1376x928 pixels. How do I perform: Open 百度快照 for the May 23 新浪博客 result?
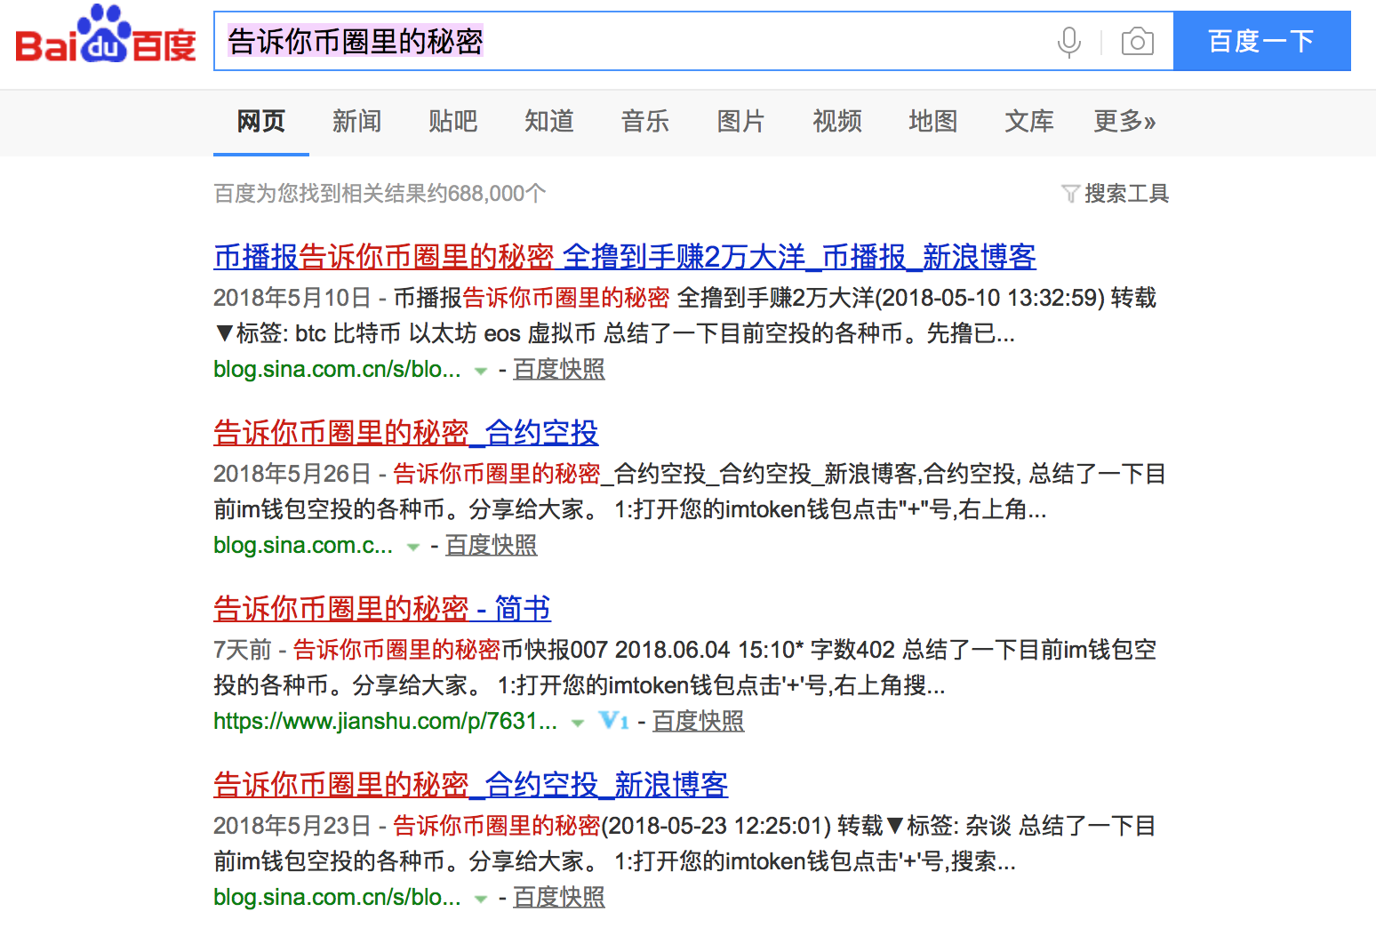click(559, 897)
